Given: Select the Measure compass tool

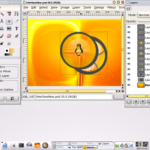Looking at the screenshot, I should [2, 21].
